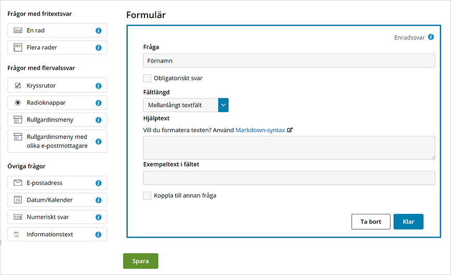Show info for Radioknappar
Viewport: 451px width, 275px height.
[x=98, y=103]
